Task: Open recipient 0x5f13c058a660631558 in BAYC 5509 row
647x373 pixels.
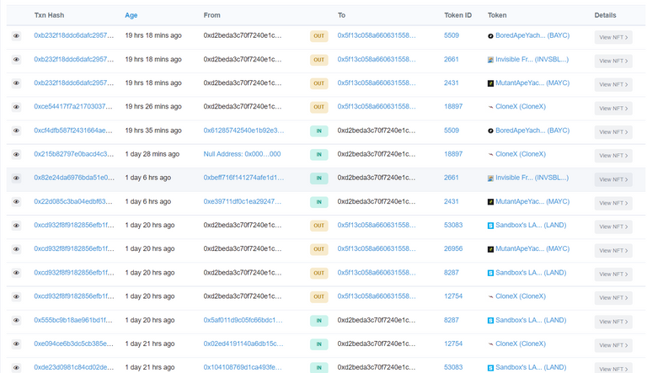Action: click(377, 35)
